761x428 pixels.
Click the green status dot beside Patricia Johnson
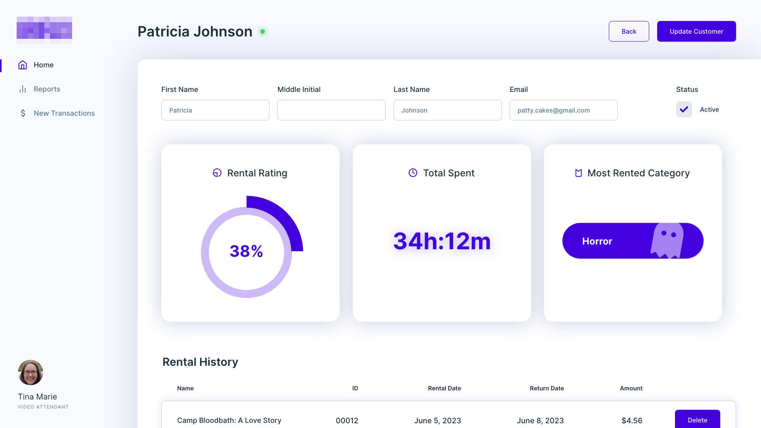(262, 31)
